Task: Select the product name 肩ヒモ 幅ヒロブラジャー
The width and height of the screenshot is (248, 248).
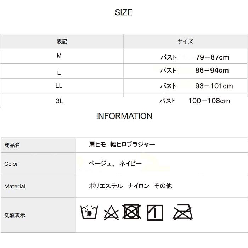Action: (x=122, y=145)
